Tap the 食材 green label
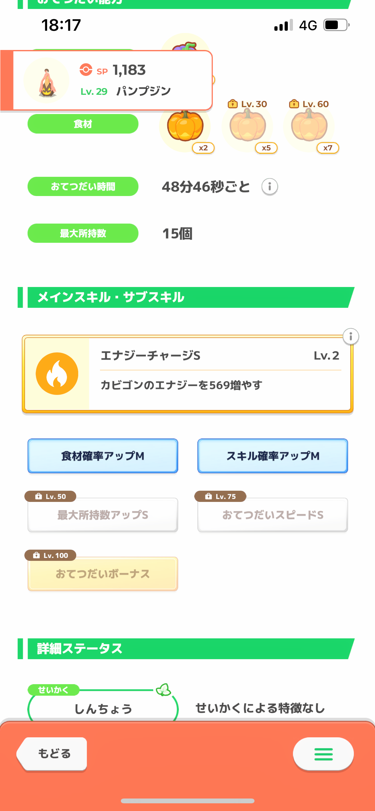Image resolution: width=375 pixels, height=811 pixels. pyautogui.click(x=83, y=124)
